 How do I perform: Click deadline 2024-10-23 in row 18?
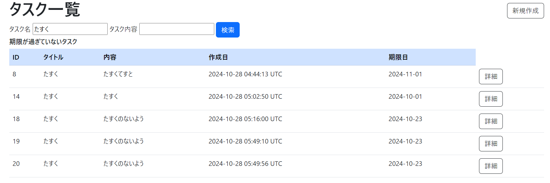click(405, 119)
